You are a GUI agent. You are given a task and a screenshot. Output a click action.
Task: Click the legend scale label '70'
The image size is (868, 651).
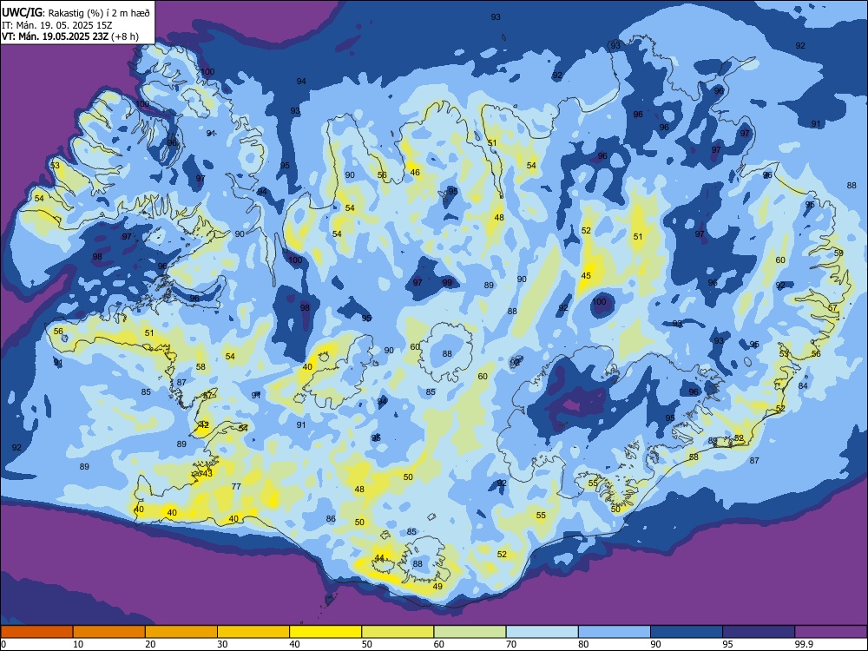coord(511,644)
